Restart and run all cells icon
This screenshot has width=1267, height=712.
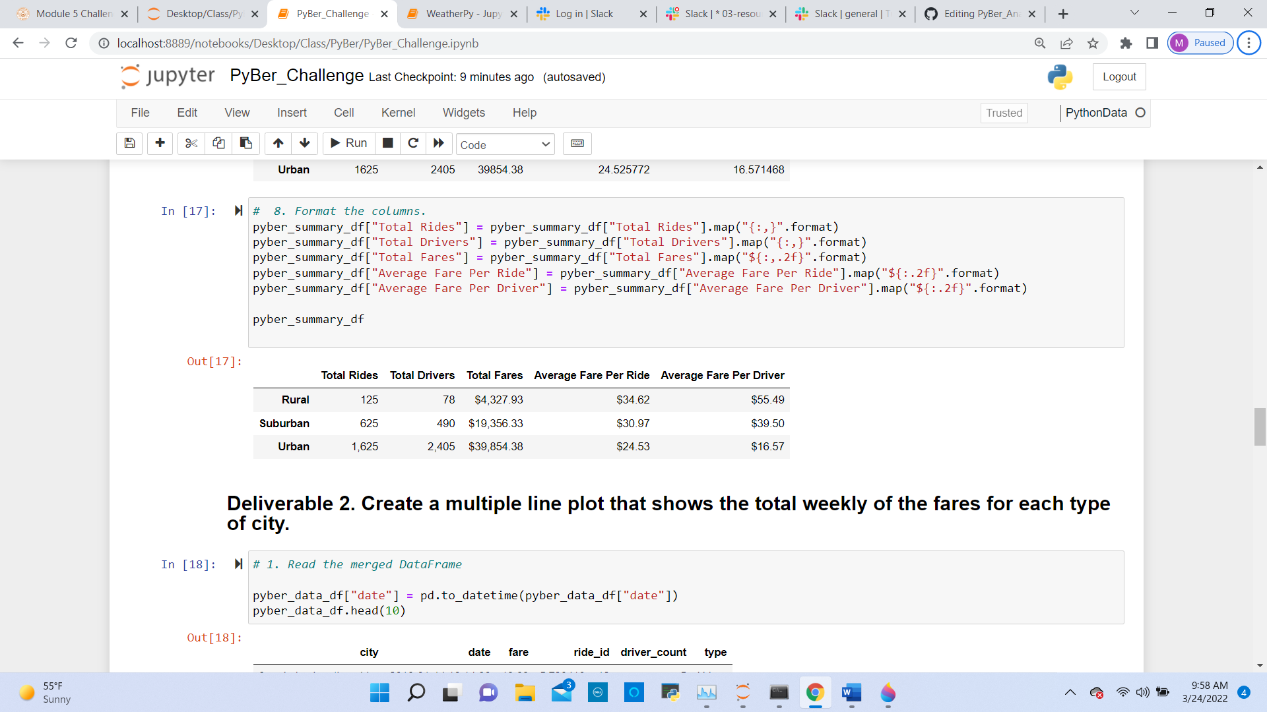tap(439, 143)
